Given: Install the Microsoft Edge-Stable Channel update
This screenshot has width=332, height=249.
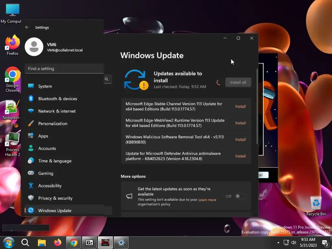Looking at the screenshot, I should 241,106.
